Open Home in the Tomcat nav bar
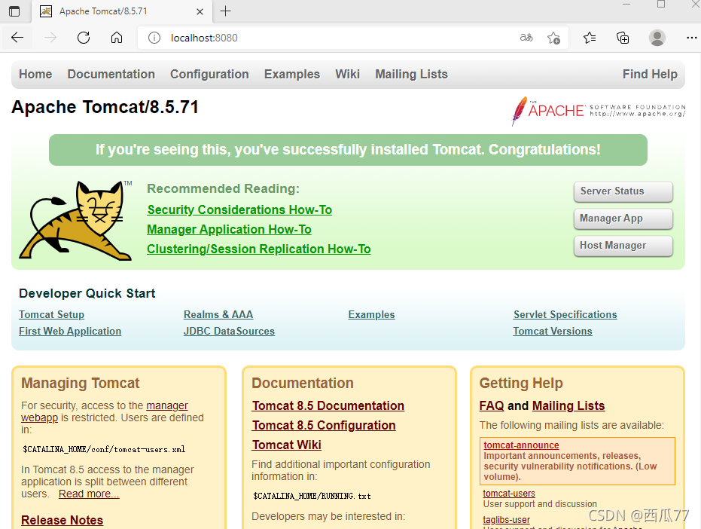The width and height of the screenshot is (701, 529). click(35, 74)
